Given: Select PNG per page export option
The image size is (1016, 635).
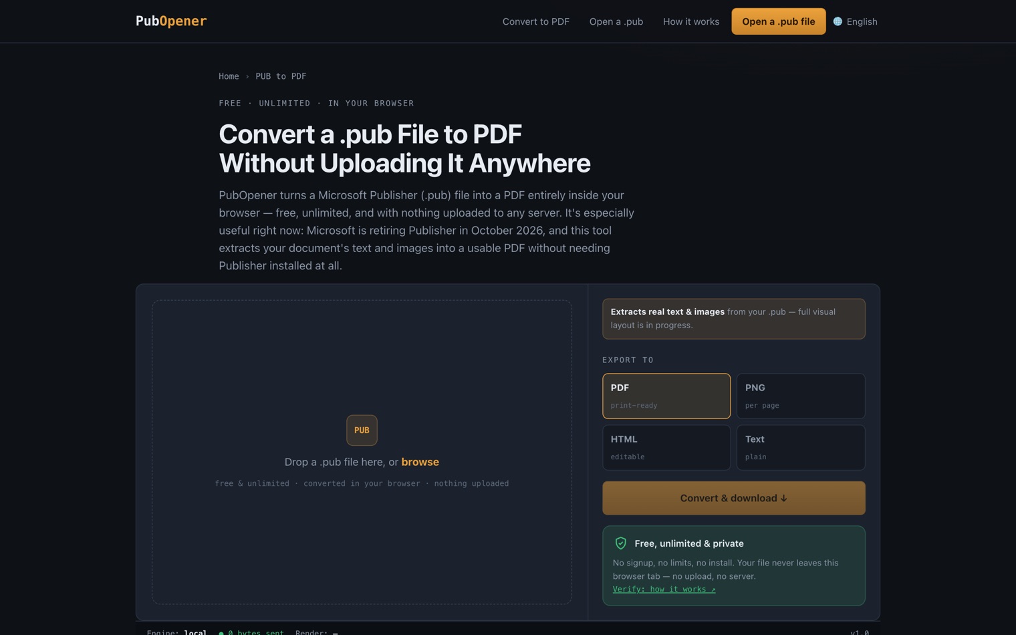Looking at the screenshot, I should point(801,396).
